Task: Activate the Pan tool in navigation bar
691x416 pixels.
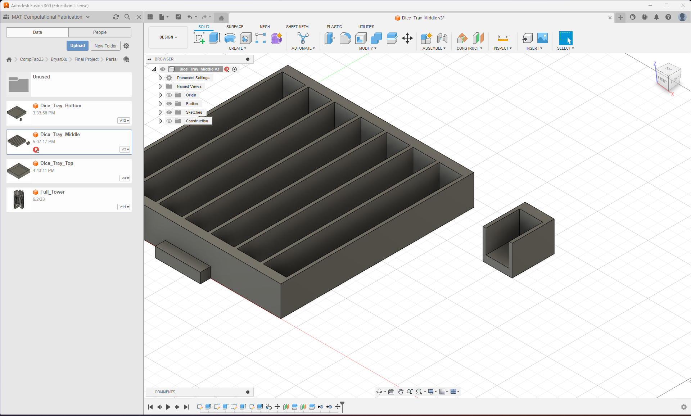Action: [x=401, y=392]
